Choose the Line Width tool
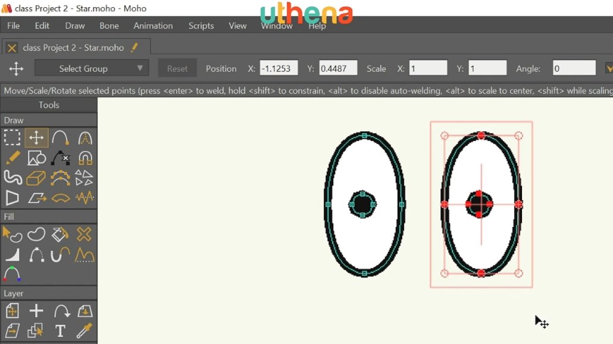Image resolution: width=613 pixels, height=344 pixels. pyautogui.click(x=12, y=254)
